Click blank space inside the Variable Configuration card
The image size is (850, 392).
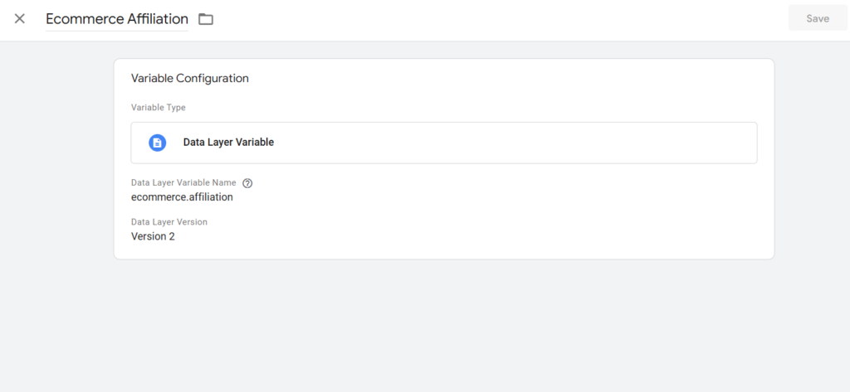(x=488, y=216)
